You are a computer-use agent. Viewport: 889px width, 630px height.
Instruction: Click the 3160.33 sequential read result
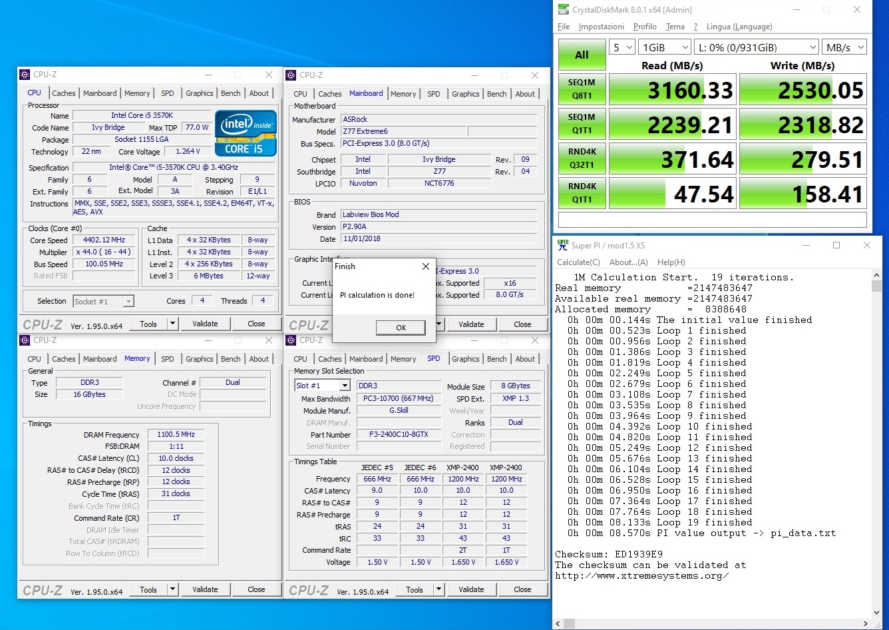coord(672,90)
